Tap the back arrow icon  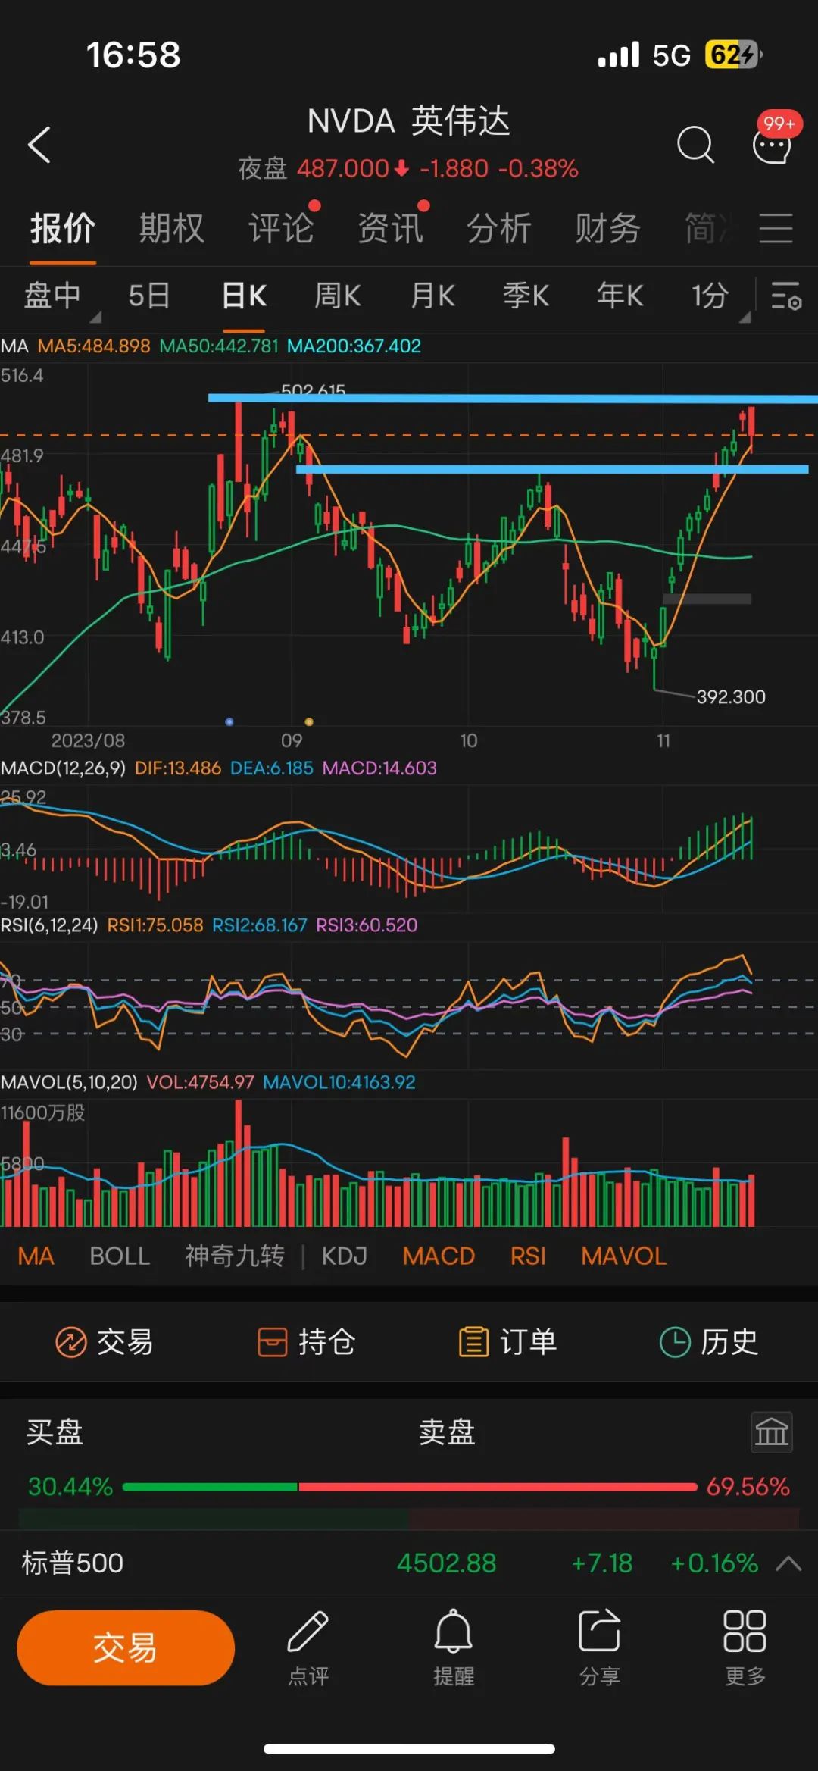(39, 145)
